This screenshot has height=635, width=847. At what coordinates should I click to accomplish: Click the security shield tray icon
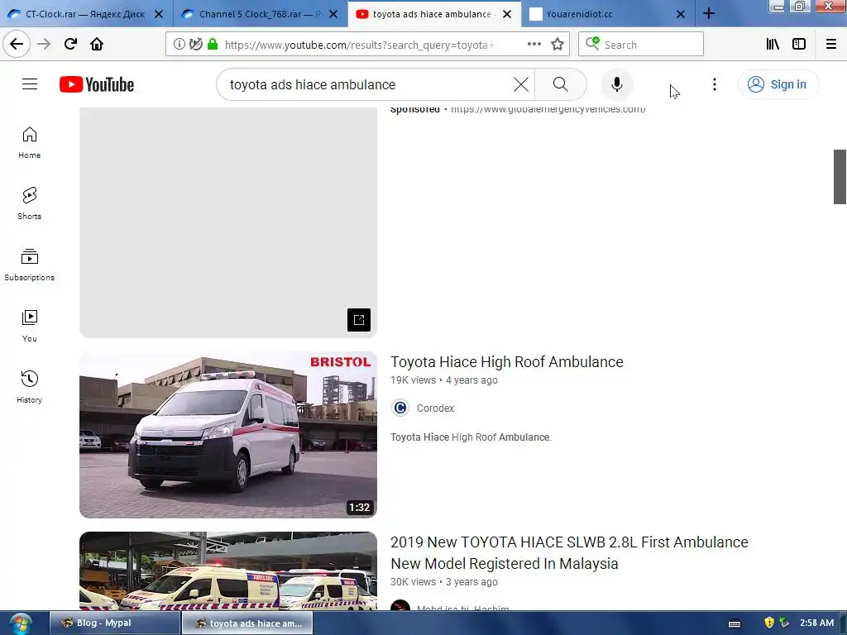tap(769, 623)
